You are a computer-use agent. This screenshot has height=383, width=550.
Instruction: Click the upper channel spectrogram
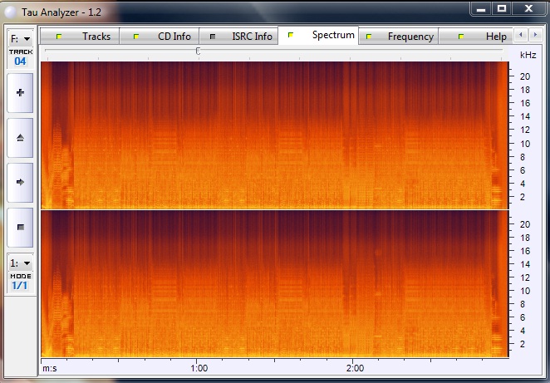[x=274, y=135]
